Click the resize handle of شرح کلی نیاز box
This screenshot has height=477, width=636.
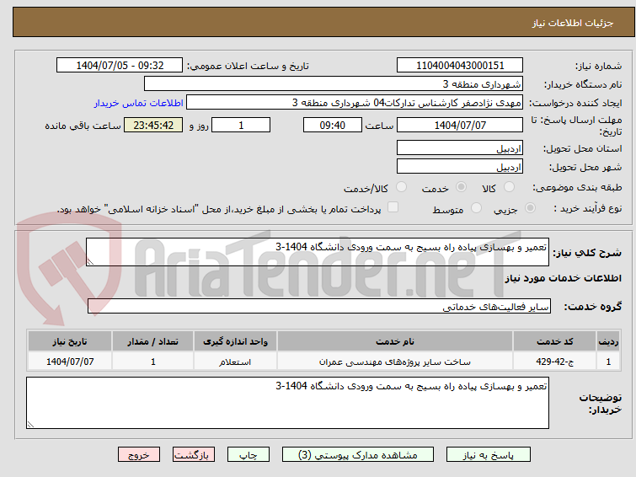tap(90, 262)
